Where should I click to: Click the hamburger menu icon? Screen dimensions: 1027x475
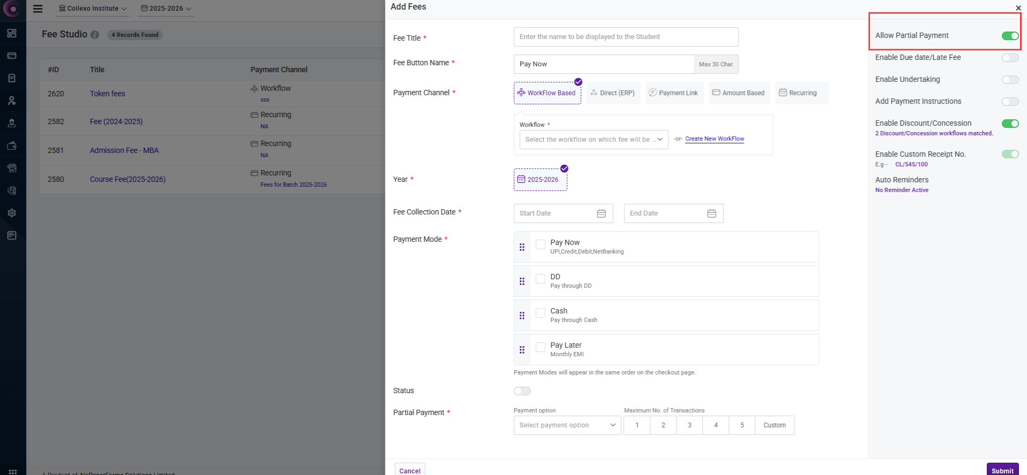37,9
